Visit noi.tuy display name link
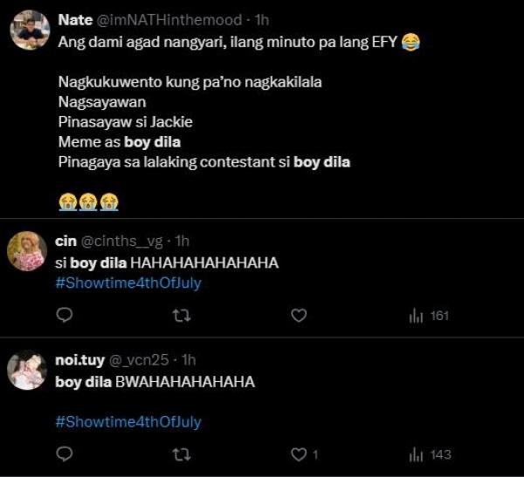The image size is (524, 477). [x=78, y=359]
